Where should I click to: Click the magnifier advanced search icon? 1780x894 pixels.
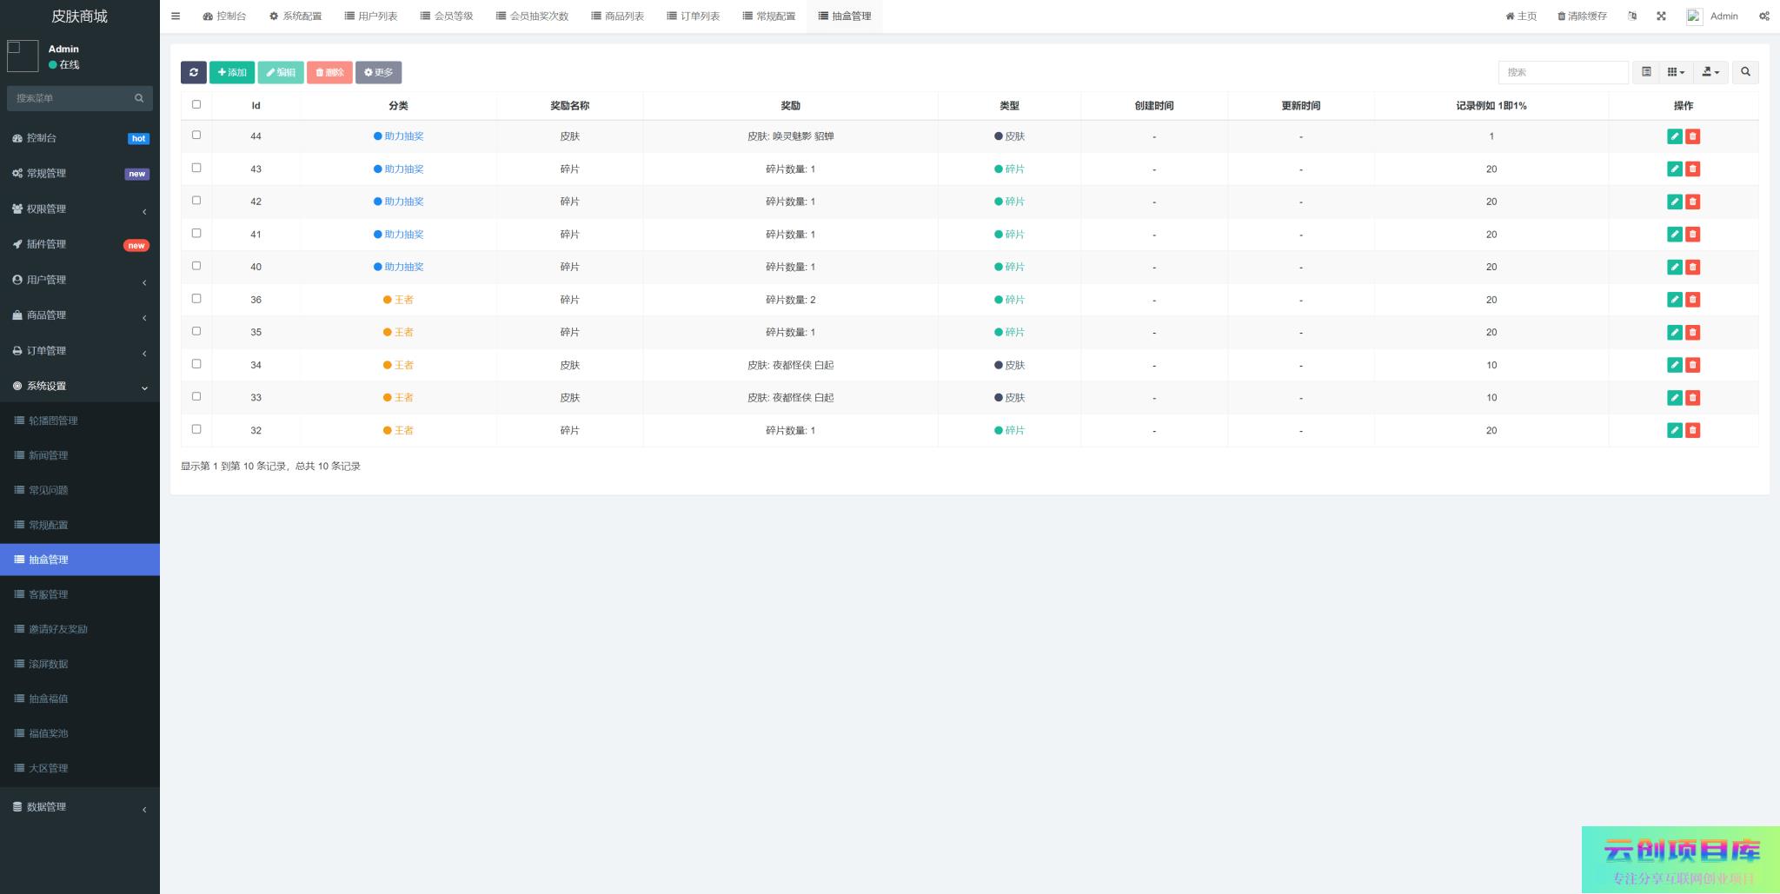coord(1744,72)
